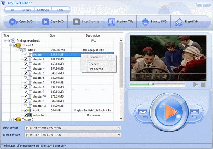Click the play icon under video preview
The width and height of the screenshot is (213, 149).
[x=195, y=84]
